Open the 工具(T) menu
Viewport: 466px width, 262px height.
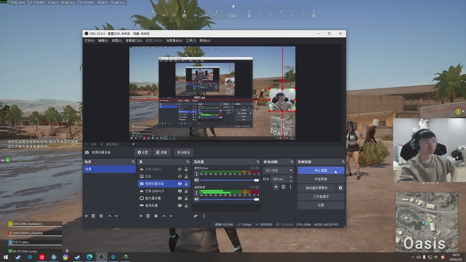[x=191, y=41]
